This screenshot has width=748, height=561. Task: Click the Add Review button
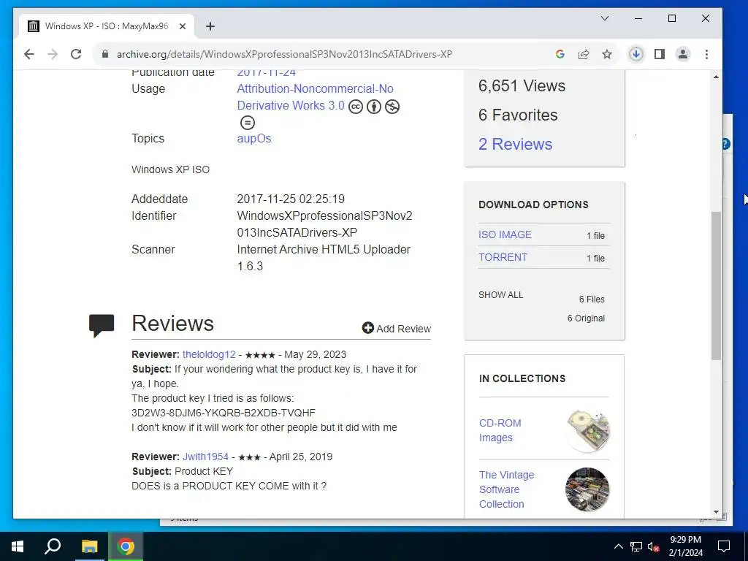(397, 328)
